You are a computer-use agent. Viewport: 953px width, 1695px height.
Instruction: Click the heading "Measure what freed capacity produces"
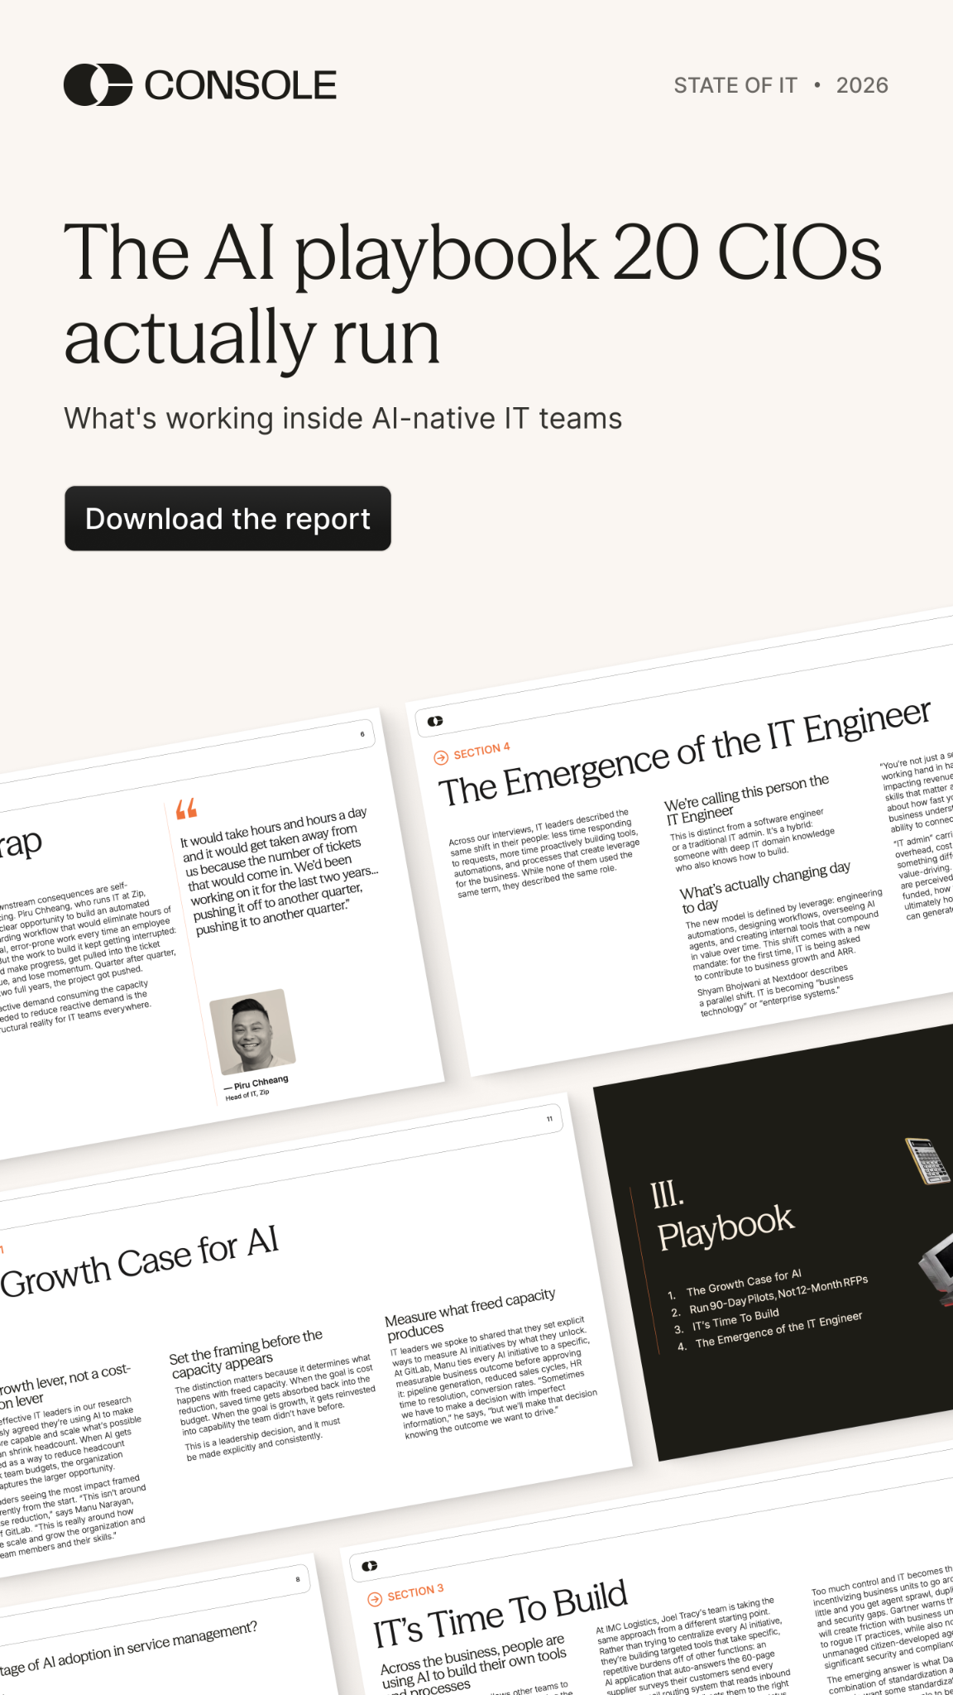coord(470,1313)
